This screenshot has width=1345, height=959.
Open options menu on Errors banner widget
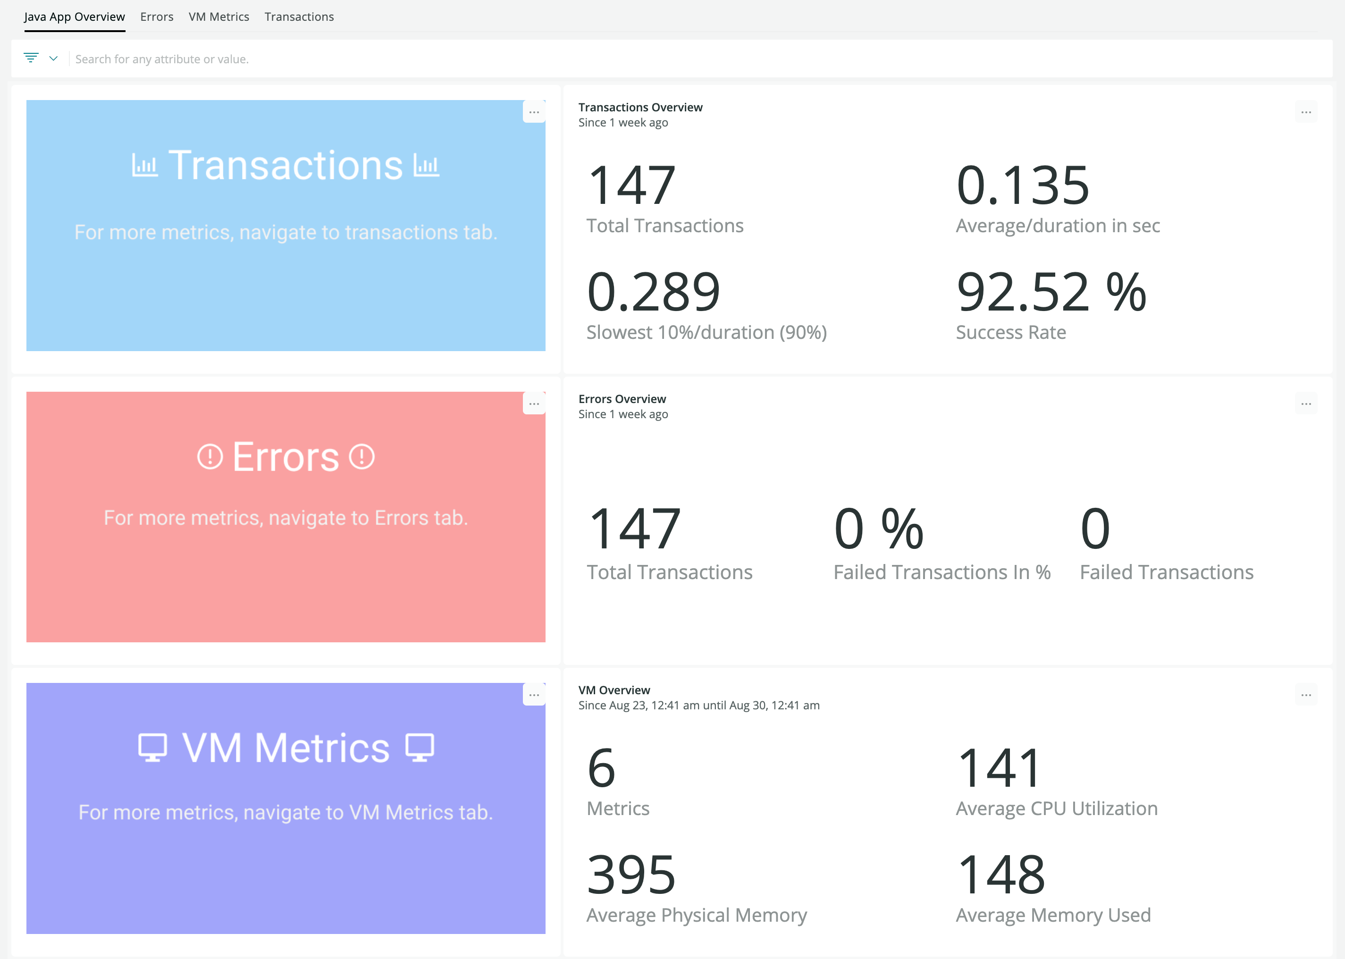534,404
